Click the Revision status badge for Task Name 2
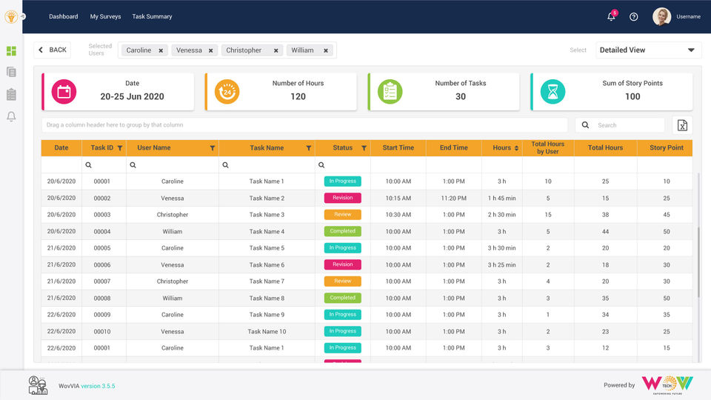This screenshot has height=400, width=711. (342, 198)
